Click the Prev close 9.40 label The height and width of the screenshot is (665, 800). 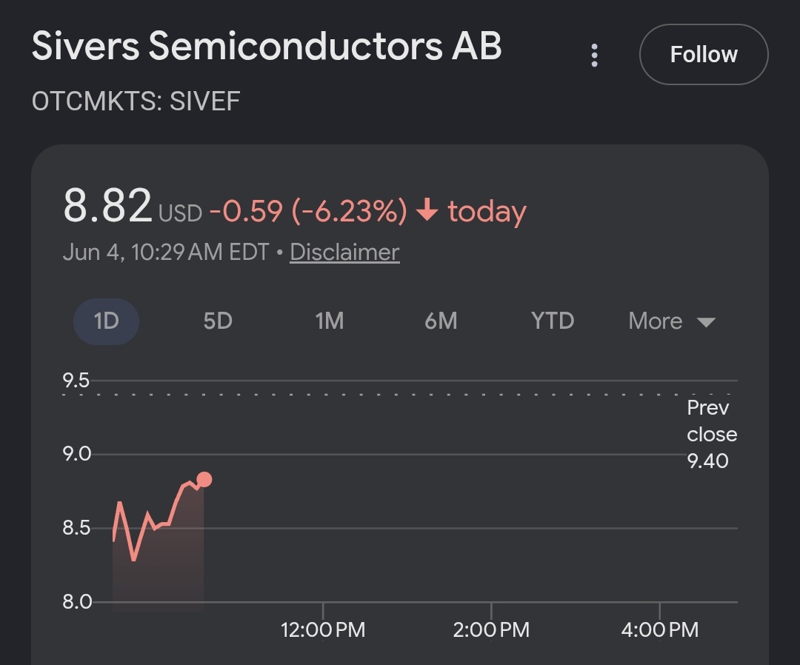click(x=711, y=434)
